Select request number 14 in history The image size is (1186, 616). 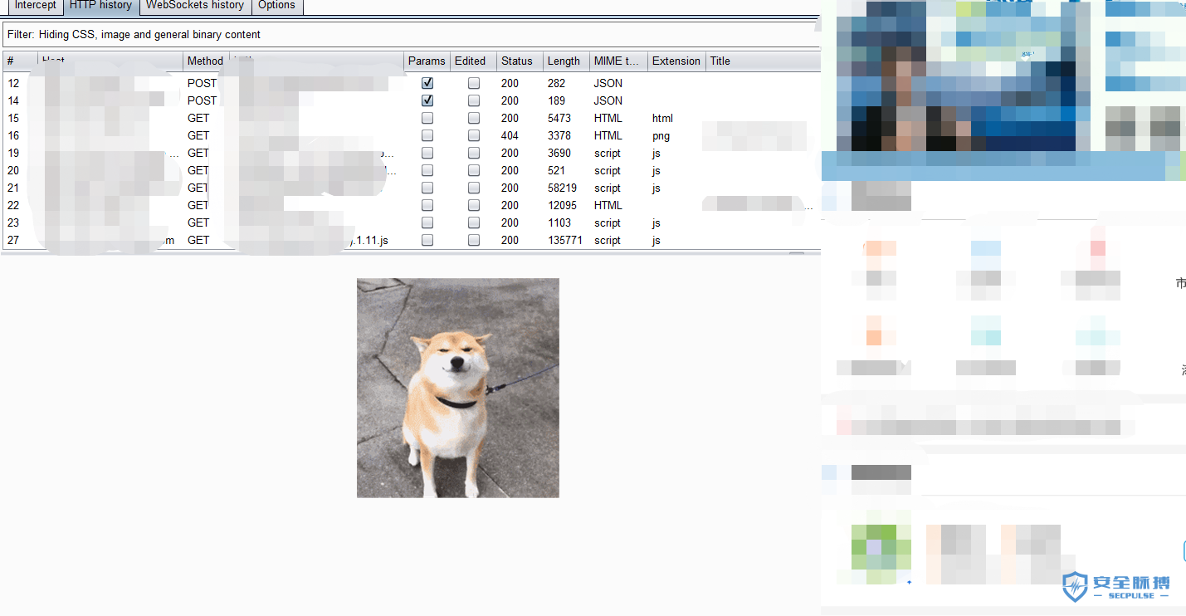click(x=13, y=100)
